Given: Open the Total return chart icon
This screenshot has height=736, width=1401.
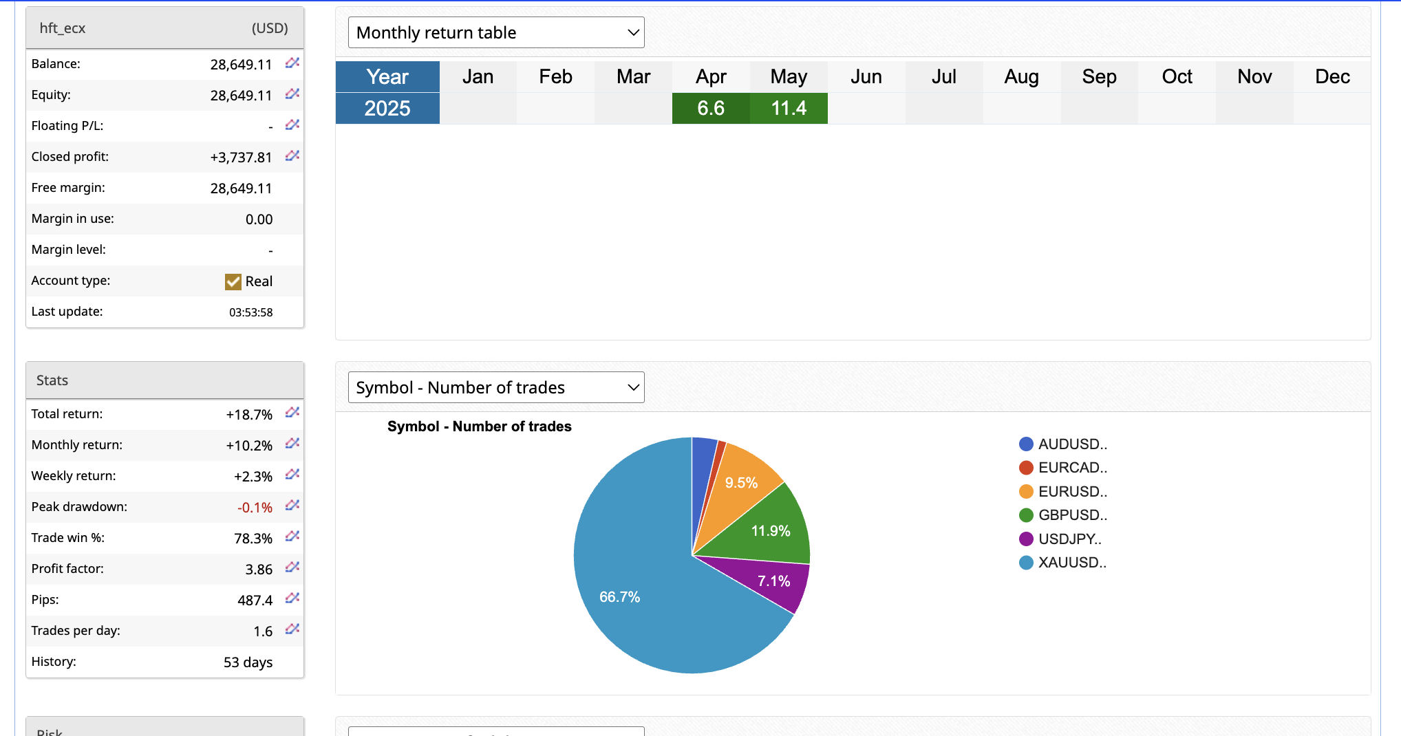Looking at the screenshot, I should click(292, 413).
